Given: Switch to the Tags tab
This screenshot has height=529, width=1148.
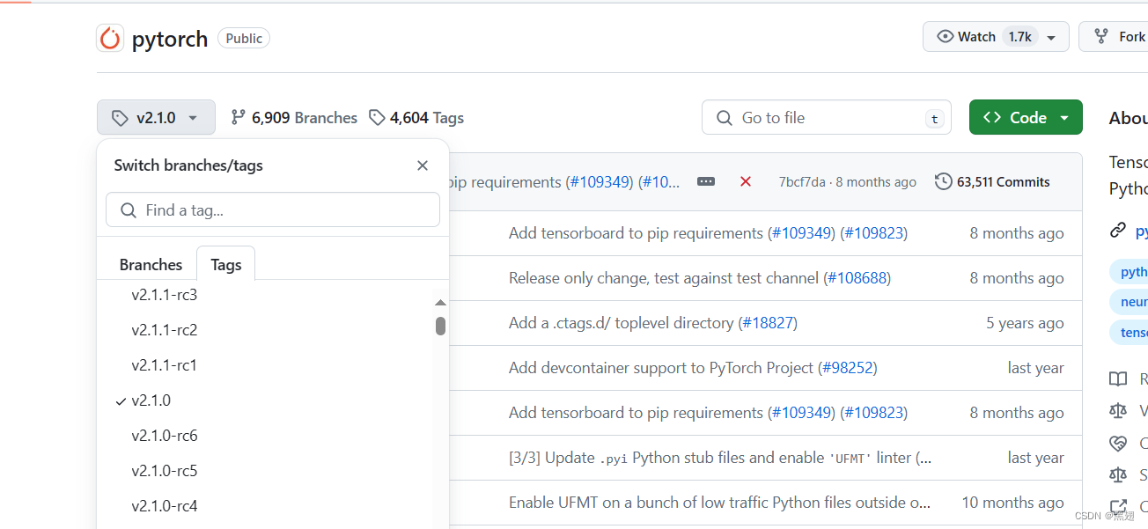Looking at the screenshot, I should [225, 263].
